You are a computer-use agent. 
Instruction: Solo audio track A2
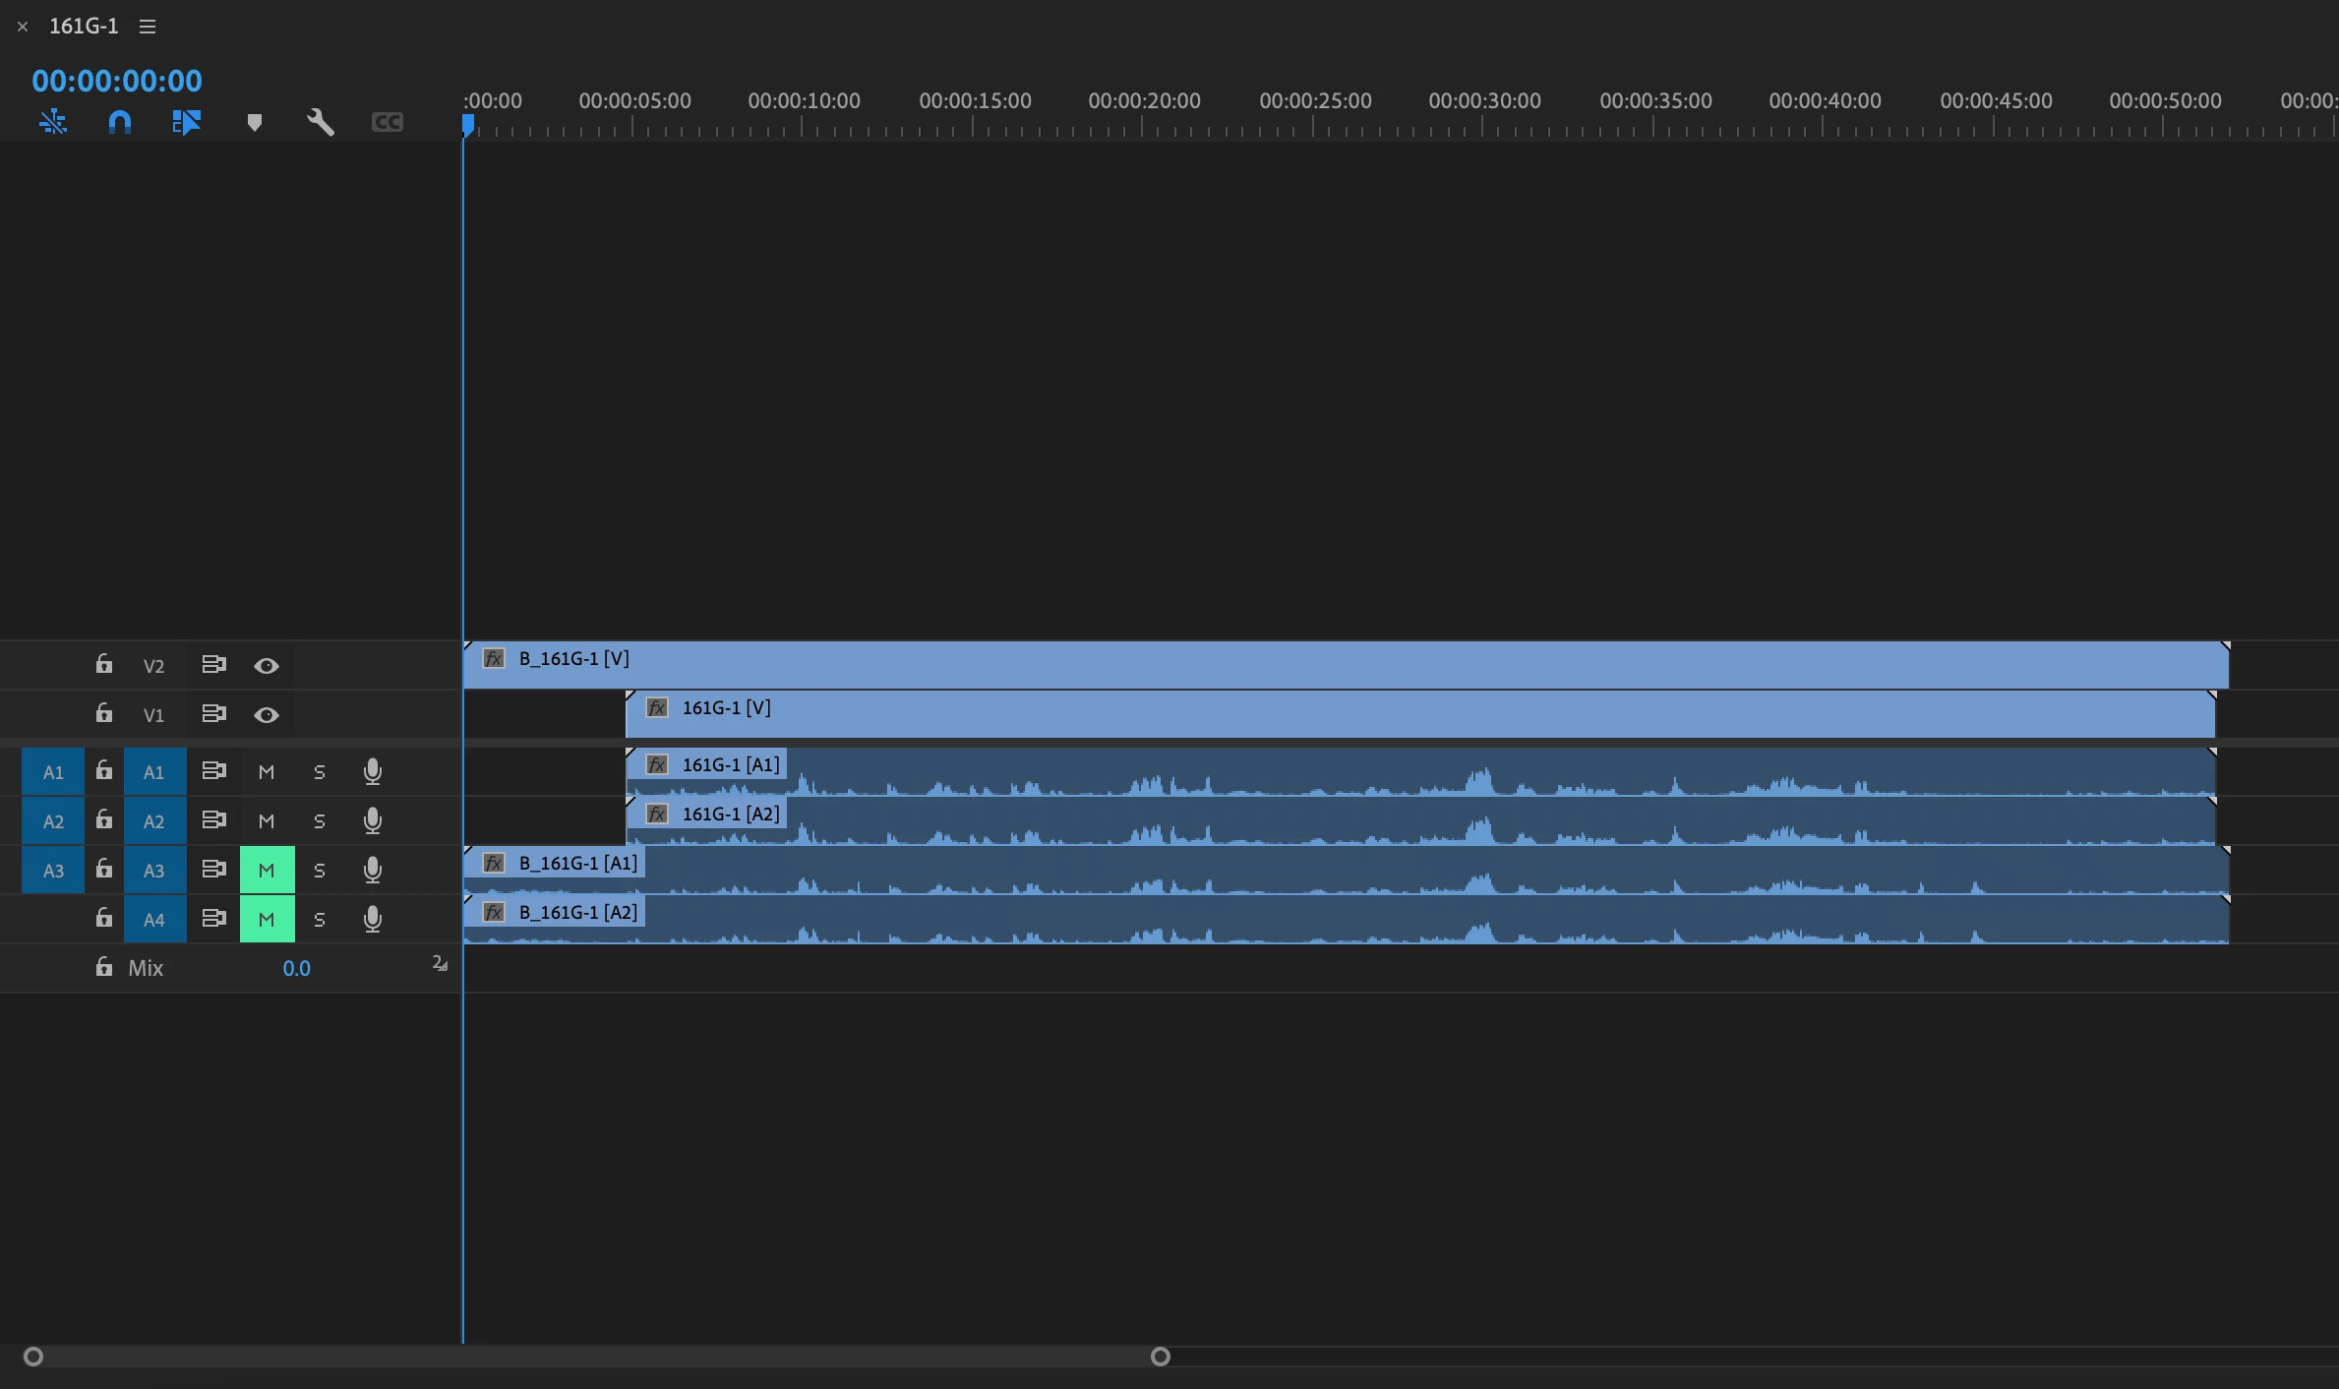[x=319, y=821]
